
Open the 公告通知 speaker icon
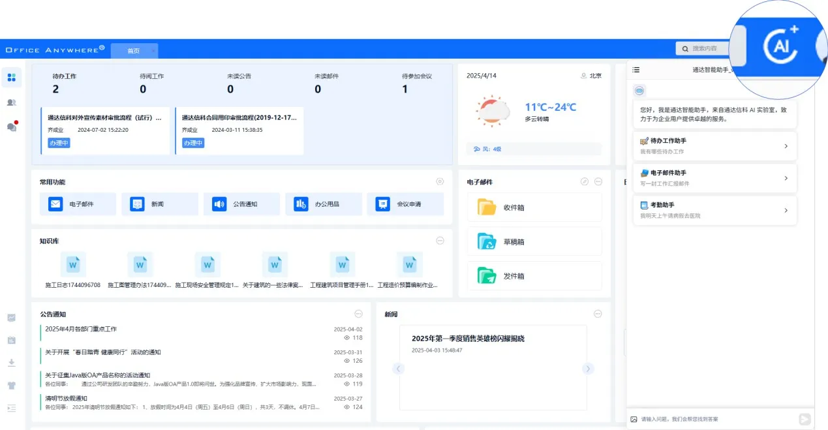(219, 204)
